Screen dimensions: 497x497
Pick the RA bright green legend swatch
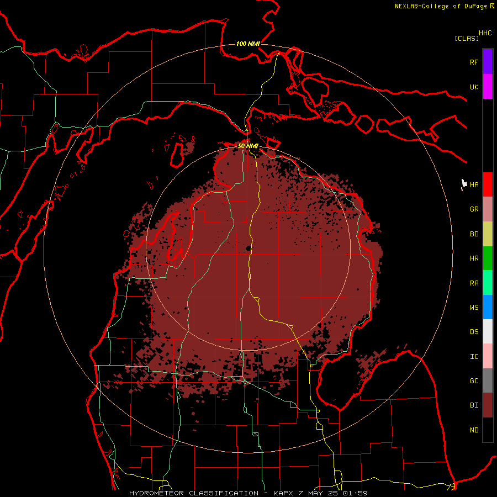point(488,283)
